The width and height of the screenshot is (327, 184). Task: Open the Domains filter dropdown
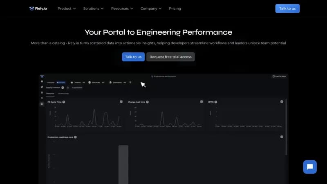point(118,83)
